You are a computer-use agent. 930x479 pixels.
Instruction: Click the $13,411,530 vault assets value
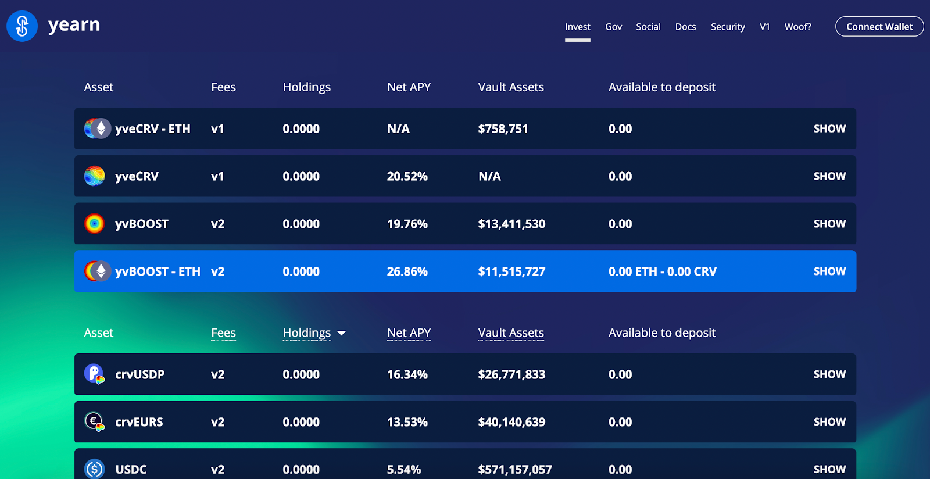(512, 224)
